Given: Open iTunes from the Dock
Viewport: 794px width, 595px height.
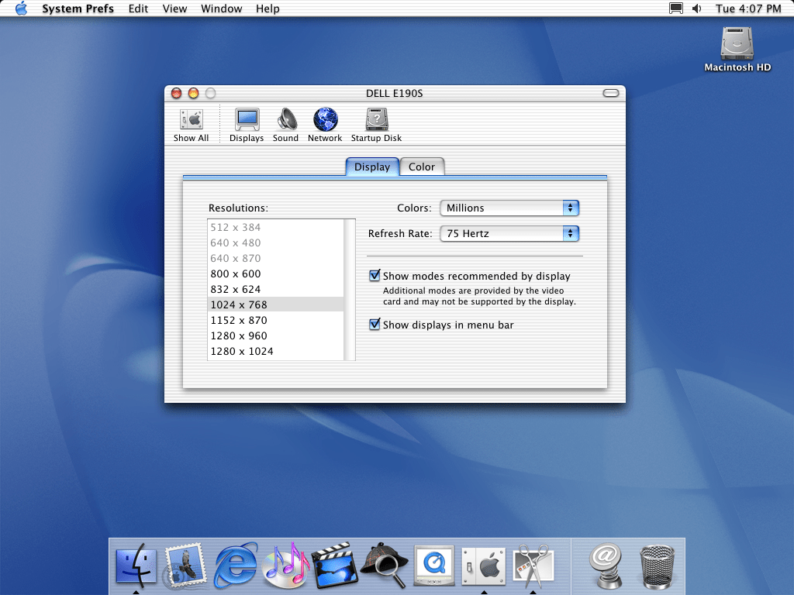Looking at the screenshot, I should coord(286,563).
